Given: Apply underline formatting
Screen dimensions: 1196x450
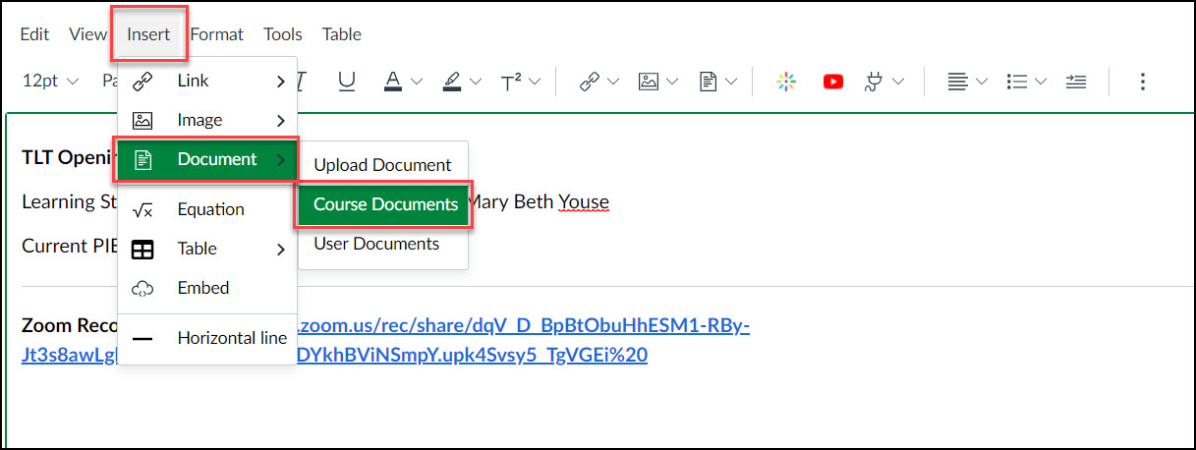Looking at the screenshot, I should tap(346, 82).
